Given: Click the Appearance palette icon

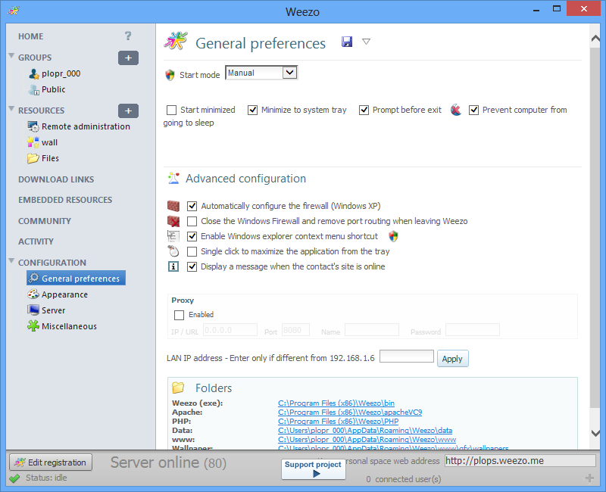Looking at the screenshot, I should click(33, 294).
